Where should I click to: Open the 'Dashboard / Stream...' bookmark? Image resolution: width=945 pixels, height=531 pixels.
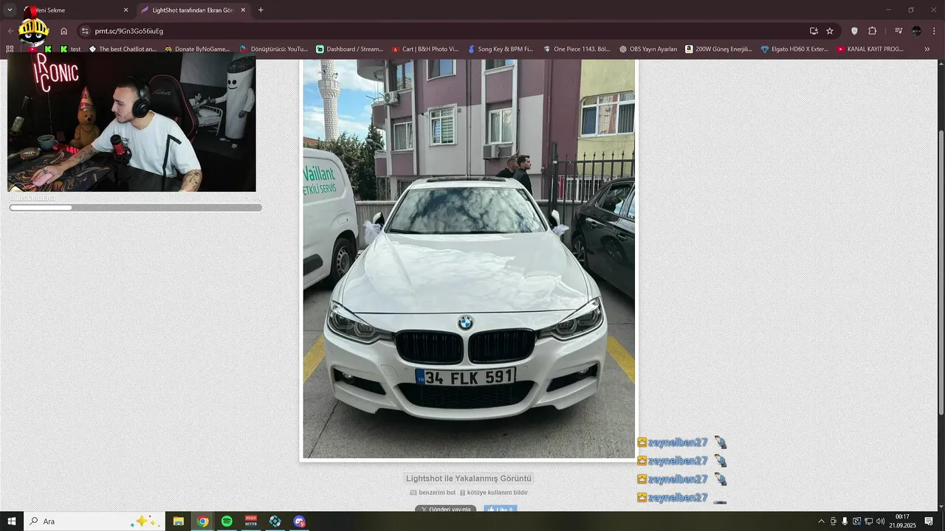349,49
